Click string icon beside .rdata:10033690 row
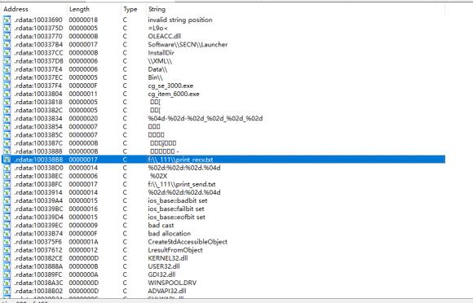Screen dimensions: 473x303 7,20
